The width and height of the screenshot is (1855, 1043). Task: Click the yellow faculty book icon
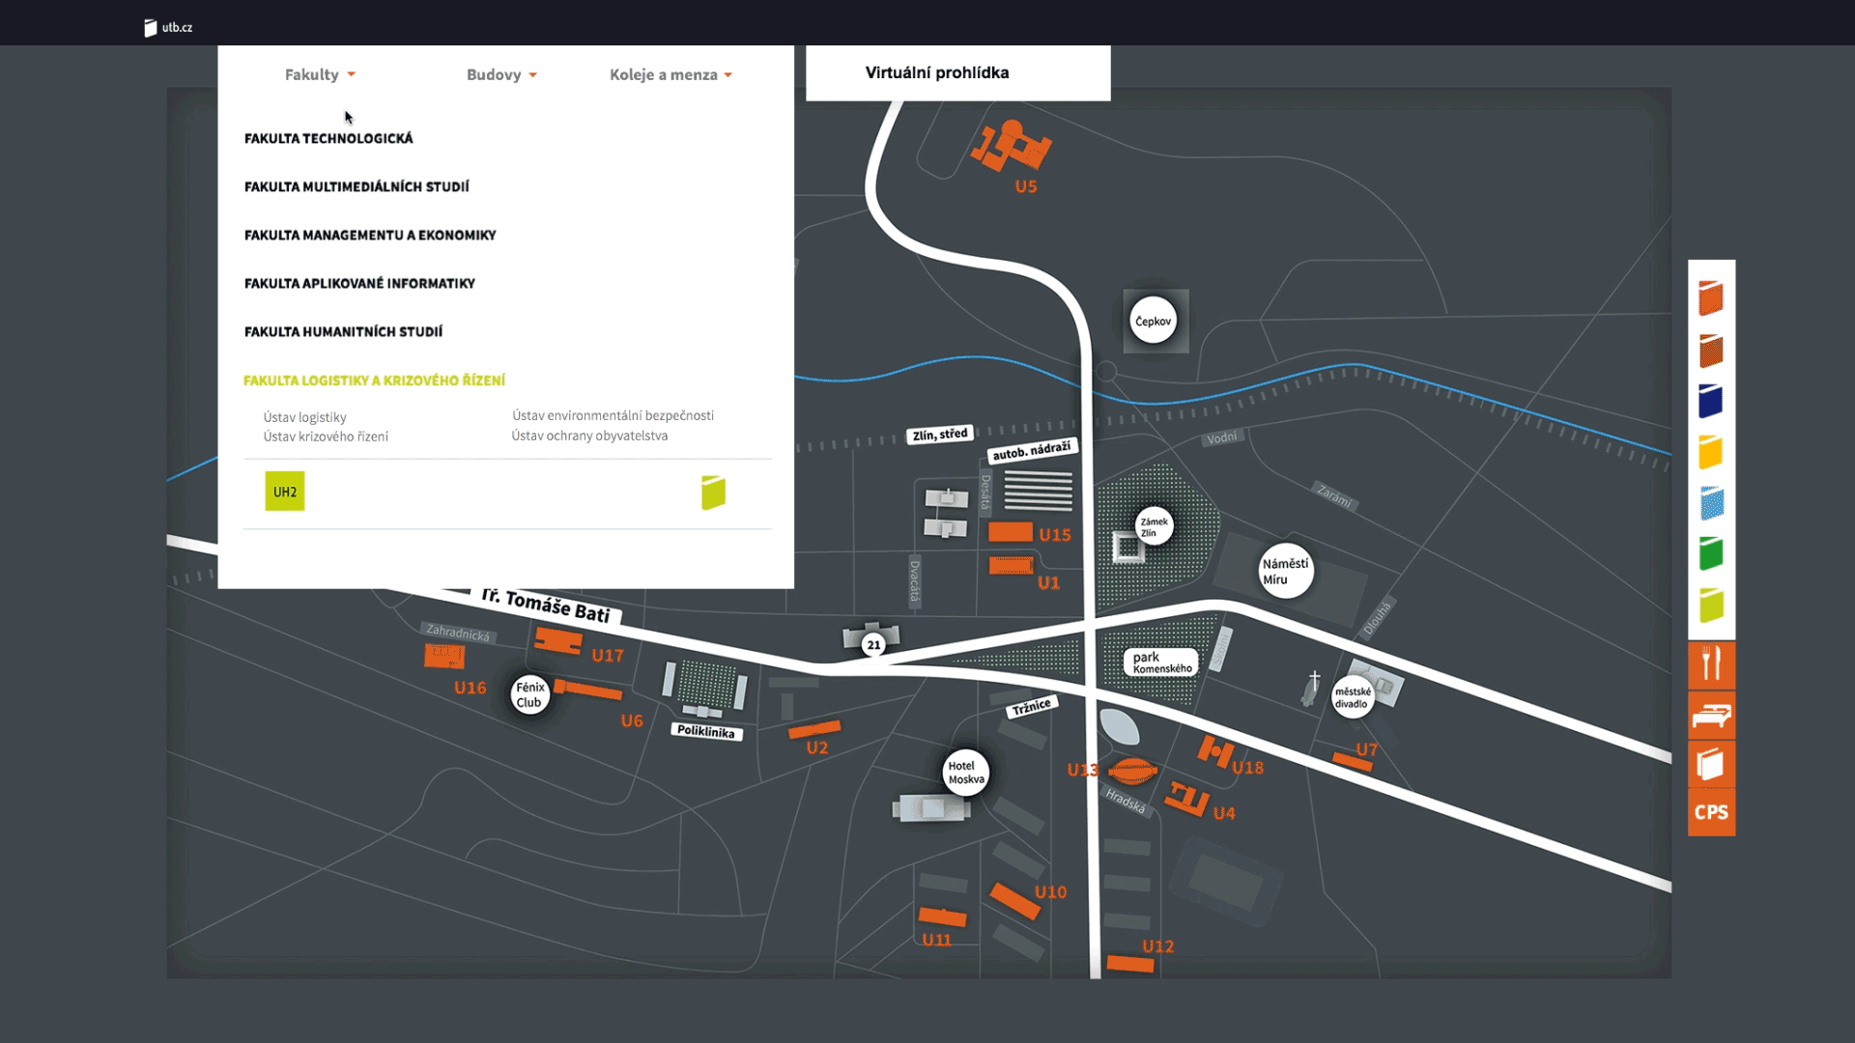click(1711, 451)
